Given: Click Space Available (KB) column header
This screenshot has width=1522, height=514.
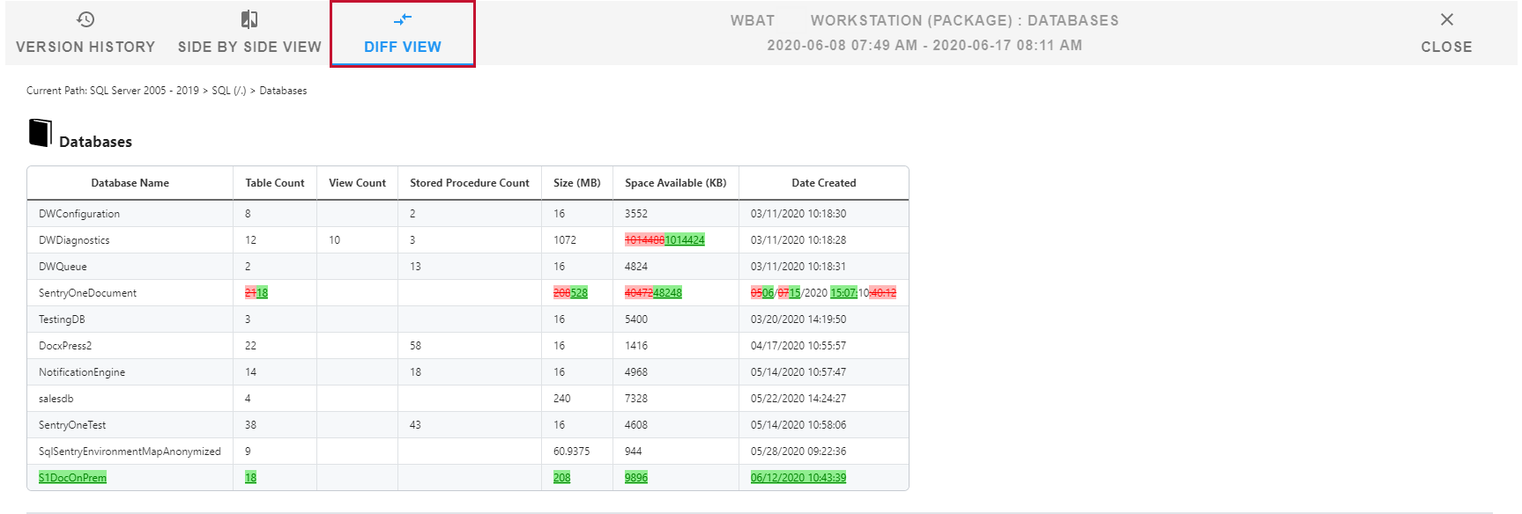Looking at the screenshot, I should pyautogui.click(x=676, y=183).
